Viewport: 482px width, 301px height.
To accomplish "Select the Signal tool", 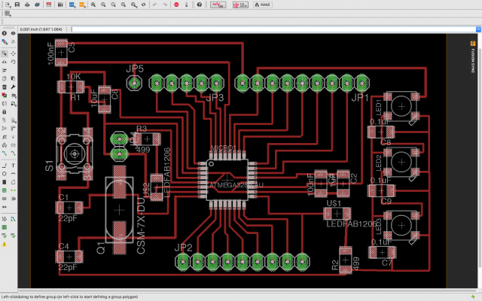I will pyautogui.click(x=14, y=190).
